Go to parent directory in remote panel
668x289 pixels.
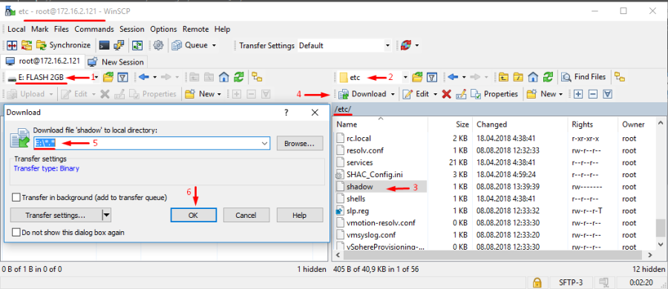tap(503, 77)
